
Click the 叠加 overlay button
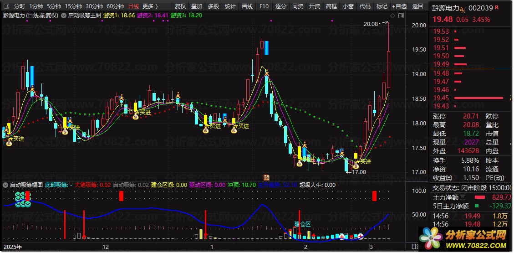(197, 6)
